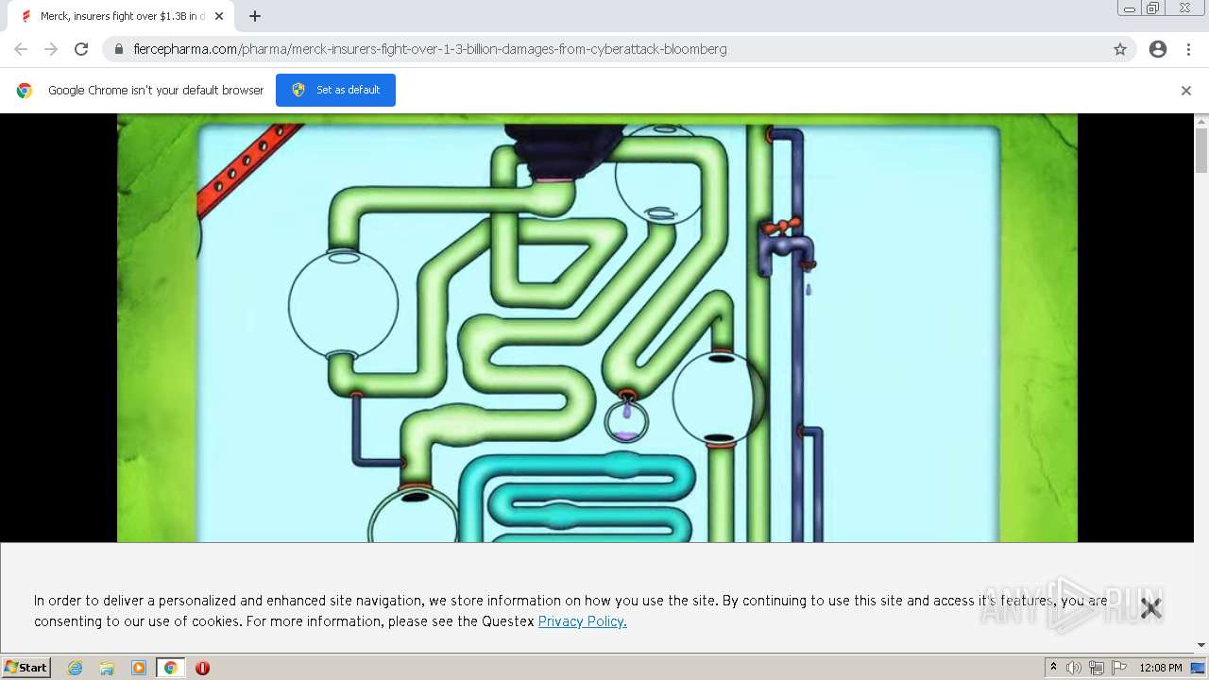Click the volume speaker tray icon
1209x680 pixels.
[1073, 668]
